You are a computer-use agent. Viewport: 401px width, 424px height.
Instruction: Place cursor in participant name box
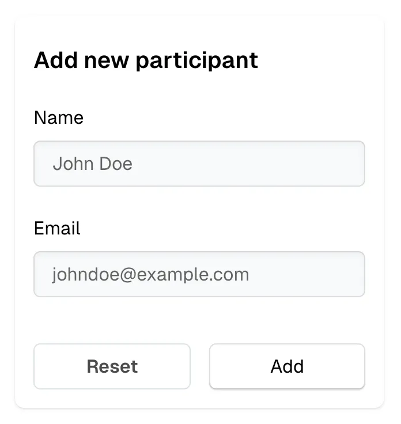coord(199,164)
